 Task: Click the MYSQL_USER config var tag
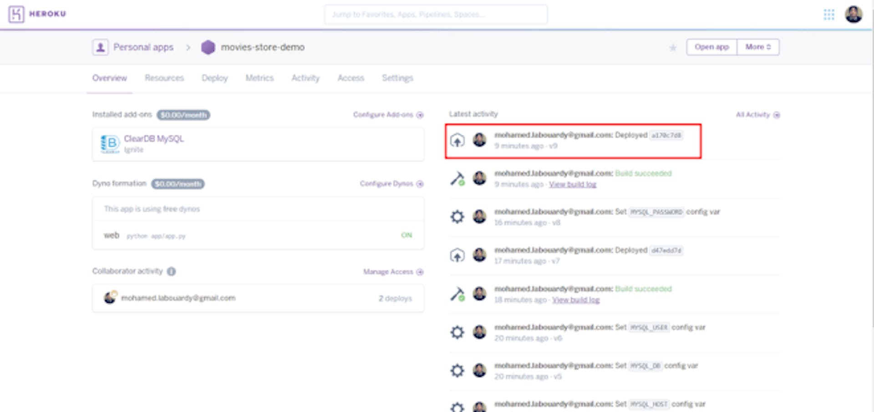[649, 328]
